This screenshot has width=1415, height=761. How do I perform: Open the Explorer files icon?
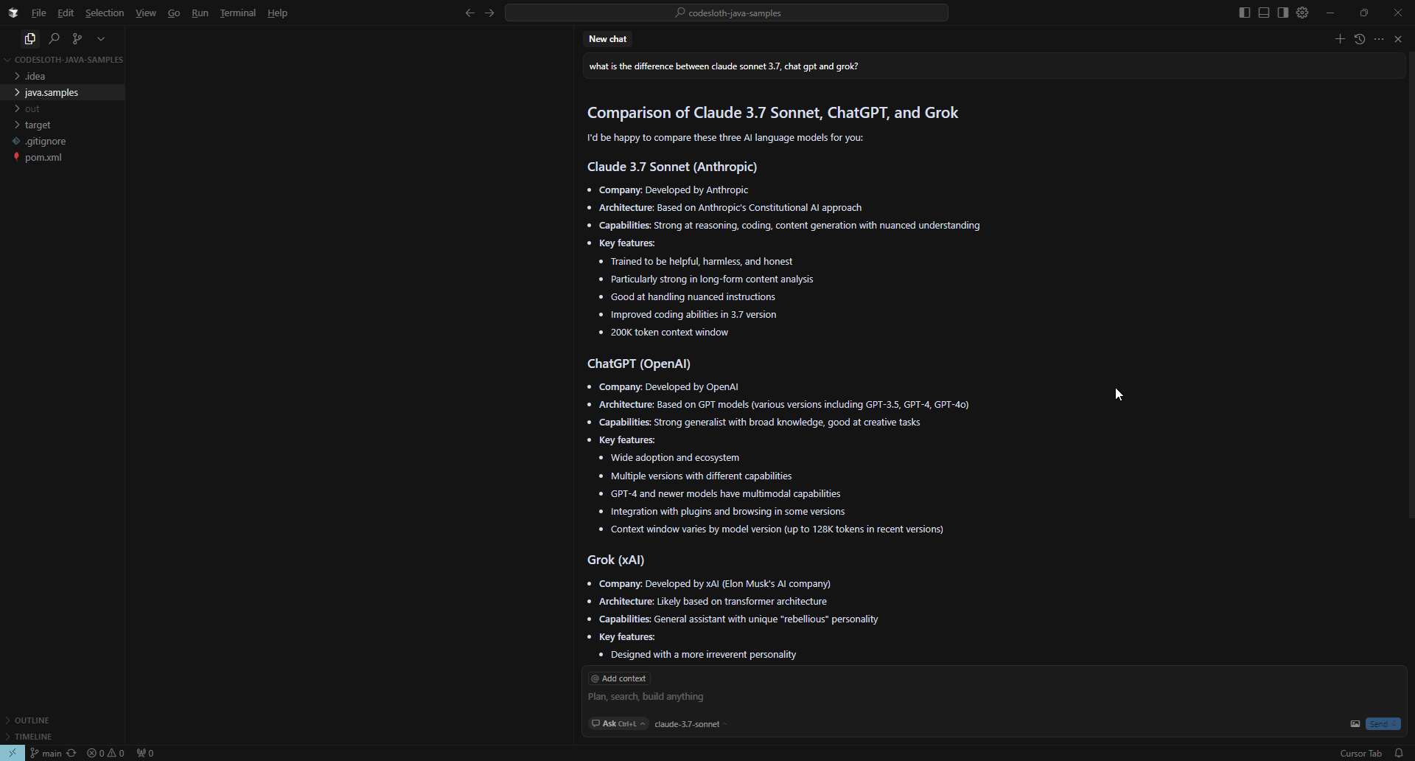coord(30,39)
